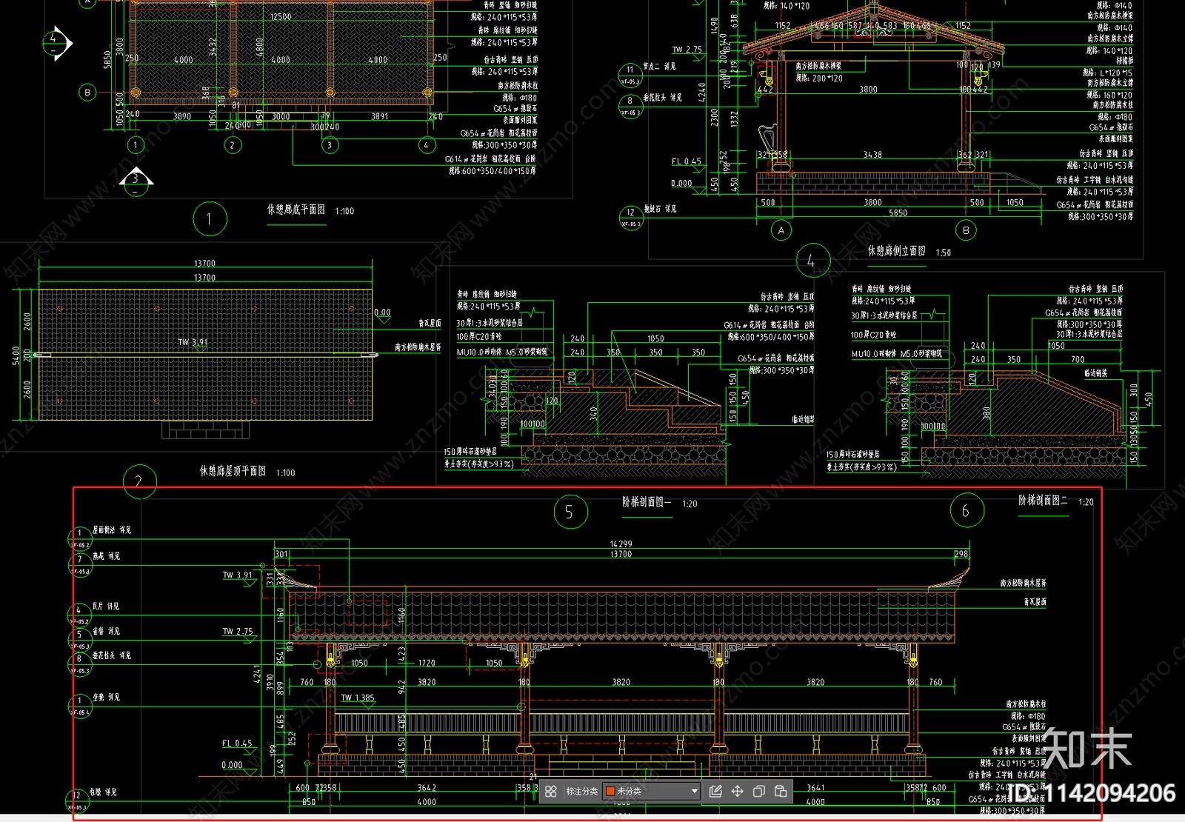
Task: Select the 休憩廊屋顶平面图 drawing title
Action: (x=233, y=471)
